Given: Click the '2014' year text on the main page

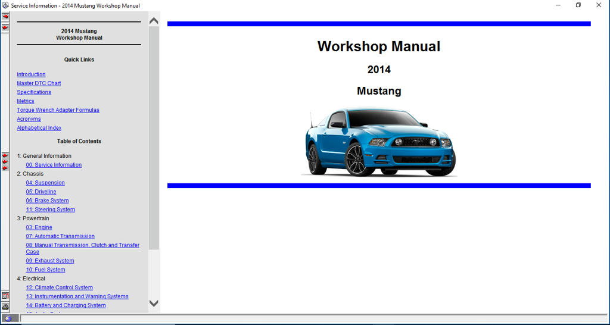Looking at the screenshot, I should 379,70.
